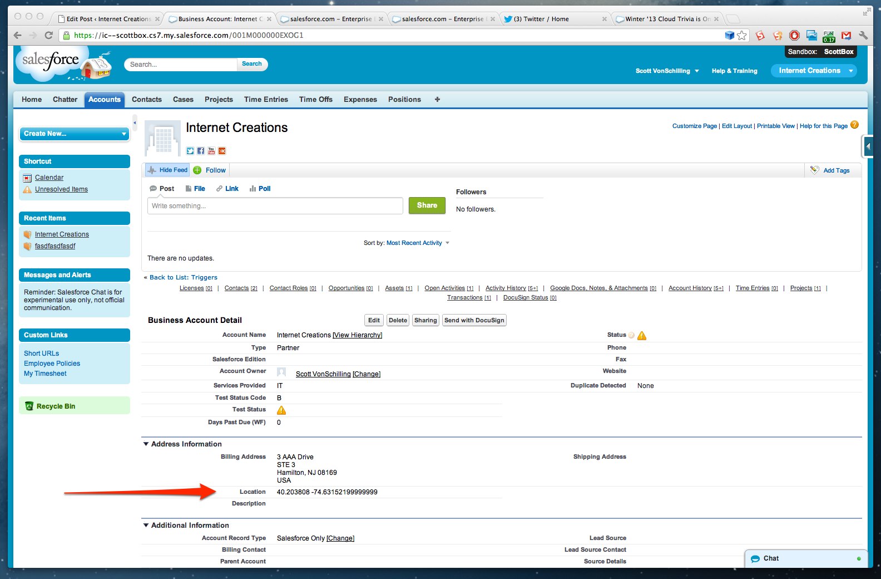Open the Internet Creations app menu

point(814,71)
